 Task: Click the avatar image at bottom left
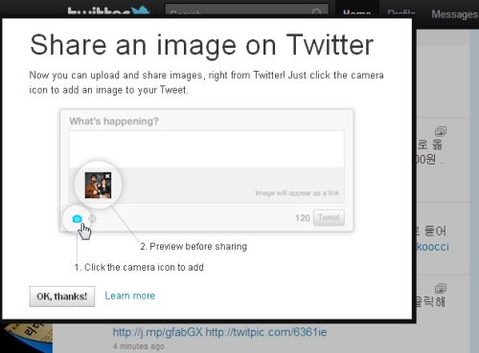tap(26, 338)
